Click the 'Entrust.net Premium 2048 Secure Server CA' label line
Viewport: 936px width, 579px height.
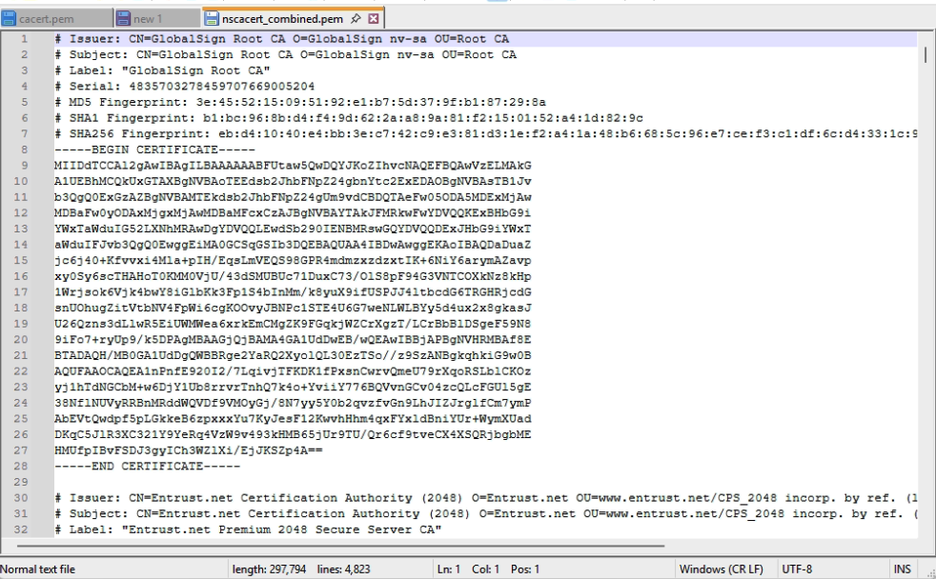tap(248, 529)
